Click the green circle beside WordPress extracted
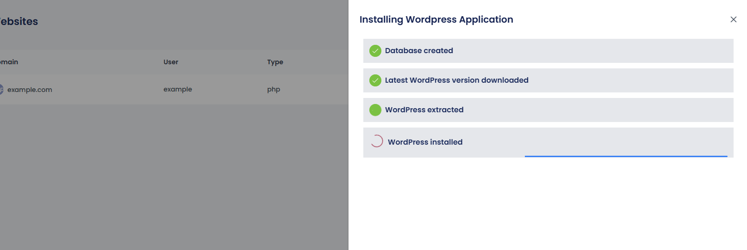The height and width of the screenshot is (250, 747). tap(375, 110)
